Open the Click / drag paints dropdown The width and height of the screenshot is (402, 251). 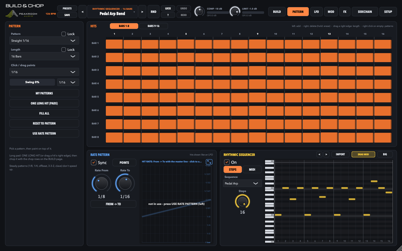click(x=44, y=72)
